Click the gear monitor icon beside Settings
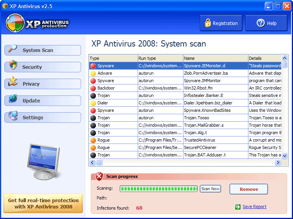 [x=13, y=115]
